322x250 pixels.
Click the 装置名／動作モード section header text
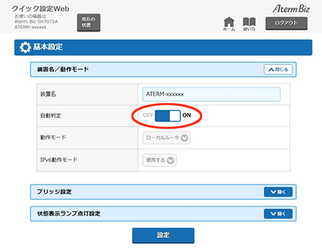coord(63,70)
